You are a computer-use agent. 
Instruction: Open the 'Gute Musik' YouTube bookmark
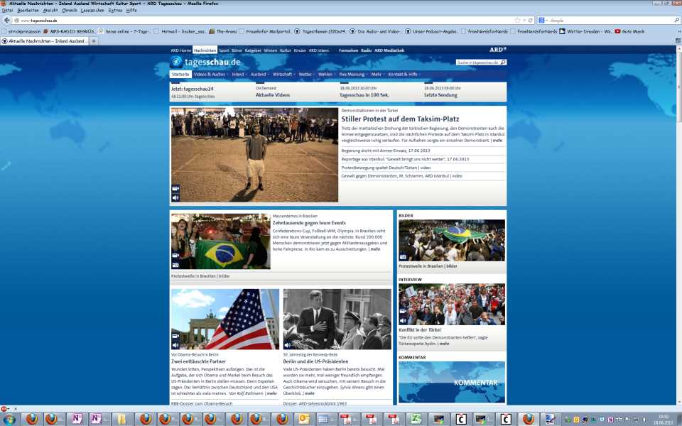629,31
